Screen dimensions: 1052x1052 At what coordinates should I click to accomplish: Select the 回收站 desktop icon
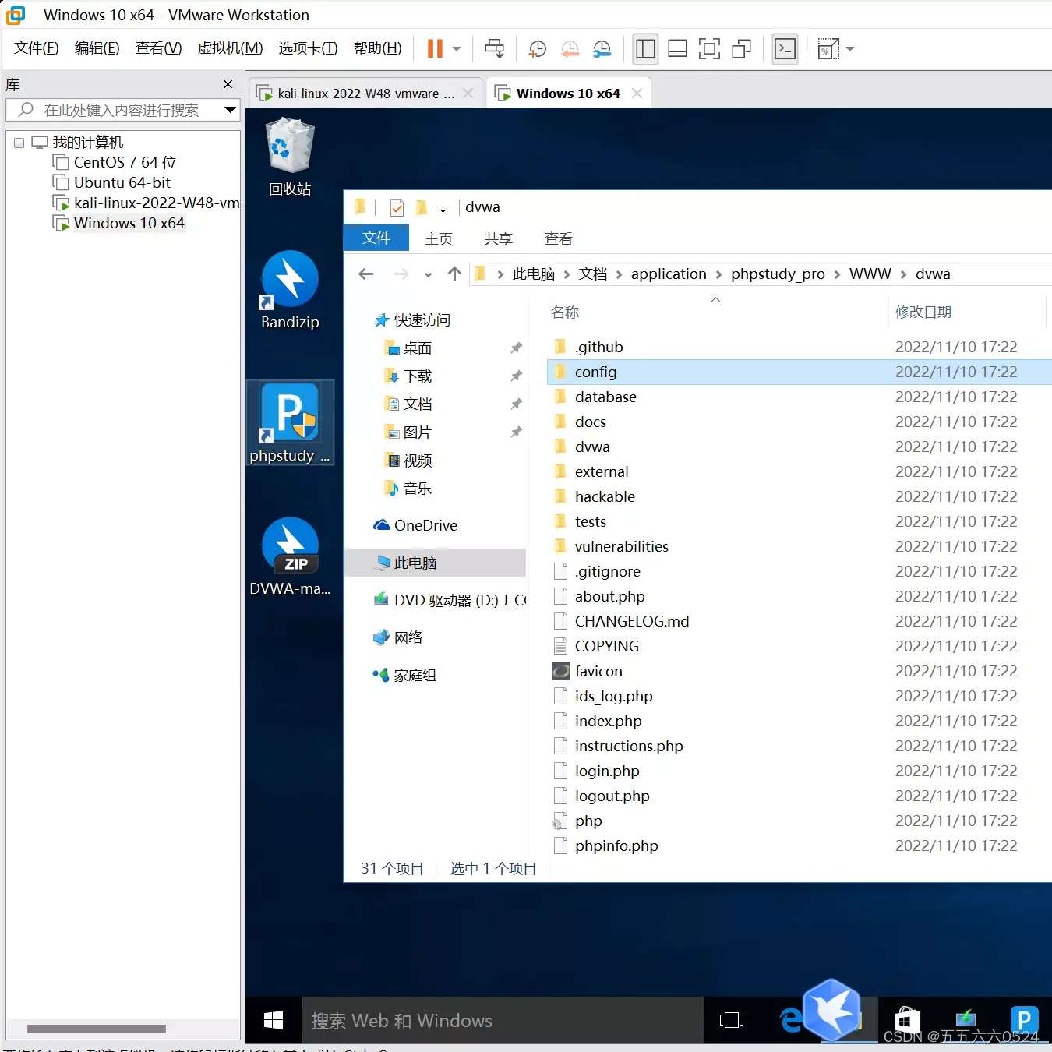290,157
